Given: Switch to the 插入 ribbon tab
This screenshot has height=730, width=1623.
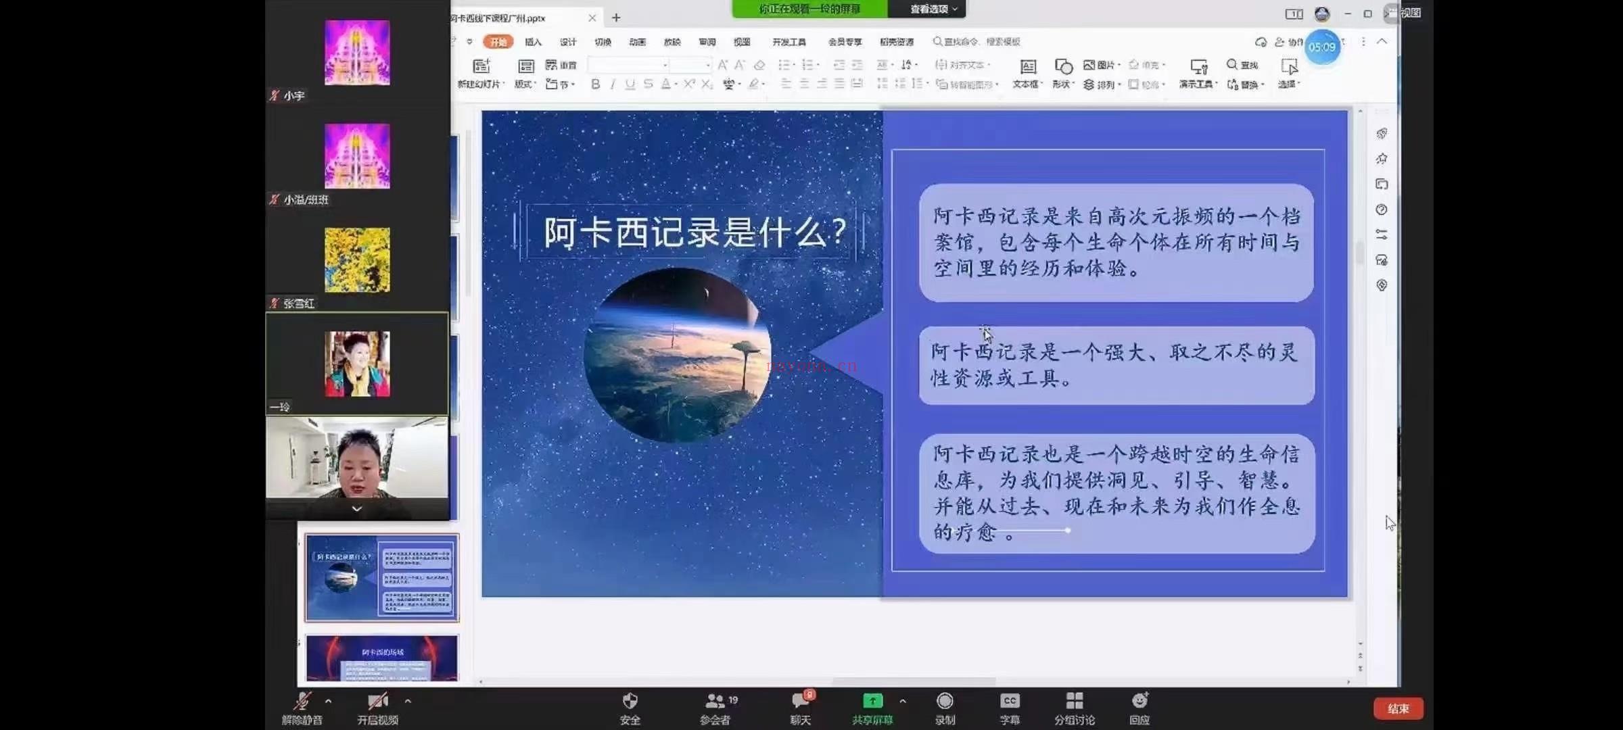Looking at the screenshot, I should tap(534, 42).
